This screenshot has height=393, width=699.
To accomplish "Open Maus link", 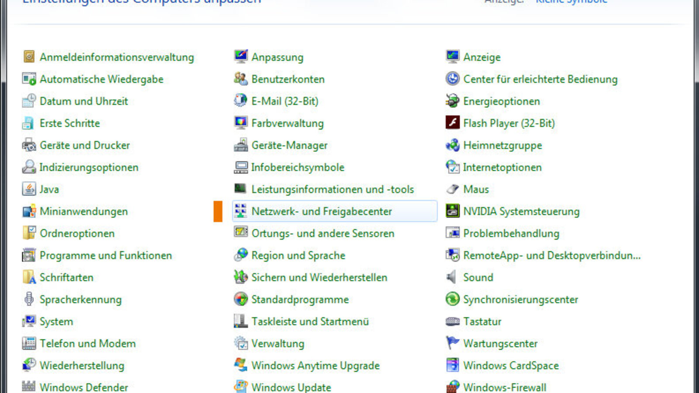I will (x=476, y=189).
